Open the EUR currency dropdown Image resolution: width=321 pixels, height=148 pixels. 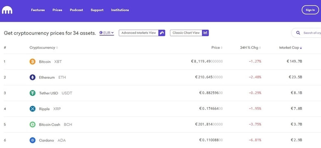tap(107, 33)
